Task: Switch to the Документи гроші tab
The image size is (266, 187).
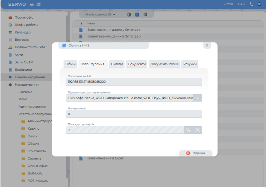Action: (164, 64)
